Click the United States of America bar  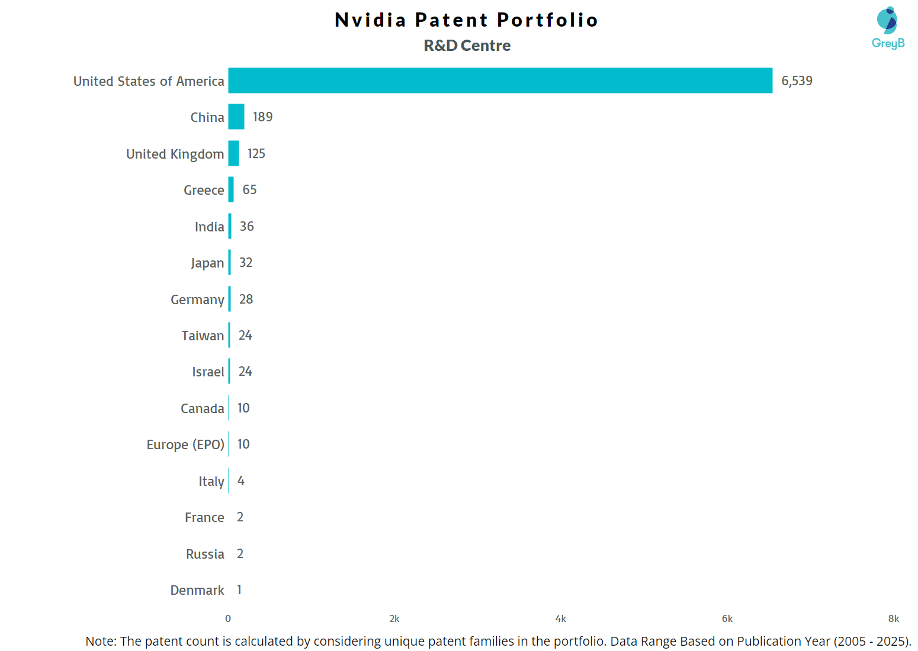(x=500, y=80)
